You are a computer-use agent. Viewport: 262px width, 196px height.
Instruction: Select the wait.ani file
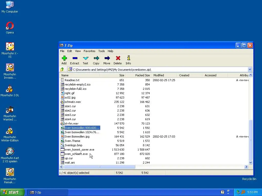tap(70, 163)
